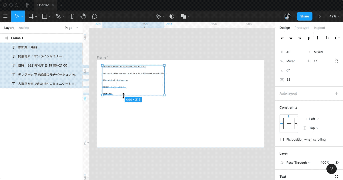This screenshot has width=343, height=180.
Task: Open the 49% zoom level dropdown
Action: (334, 16)
